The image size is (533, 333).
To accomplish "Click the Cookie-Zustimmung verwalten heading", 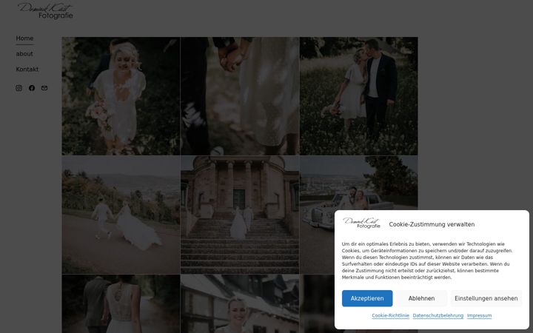I will 432,224.
